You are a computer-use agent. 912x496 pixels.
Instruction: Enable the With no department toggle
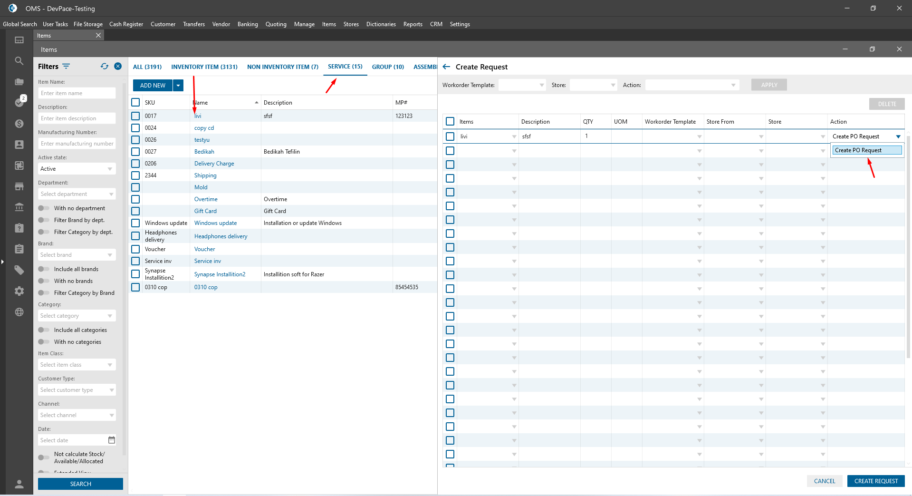(44, 208)
